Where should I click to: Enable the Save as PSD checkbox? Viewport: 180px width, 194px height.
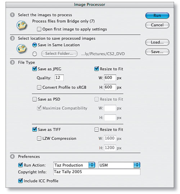(35, 99)
